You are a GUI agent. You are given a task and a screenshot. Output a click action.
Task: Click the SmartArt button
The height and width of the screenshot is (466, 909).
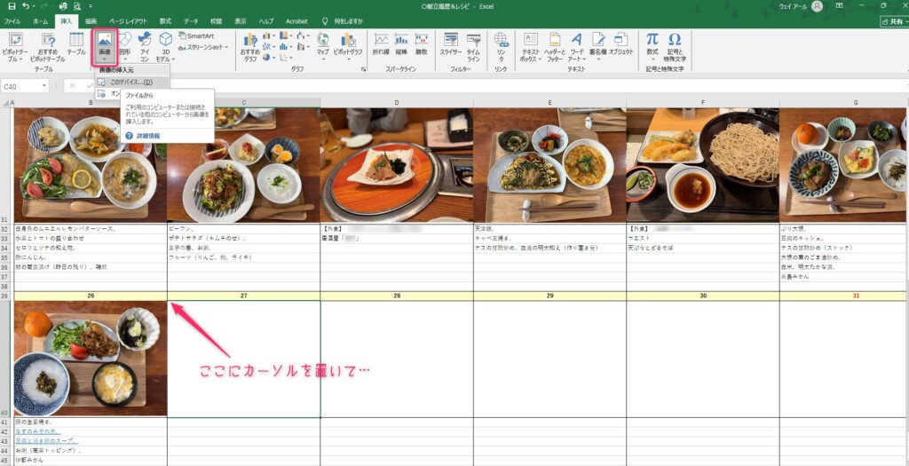click(x=195, y=36)
